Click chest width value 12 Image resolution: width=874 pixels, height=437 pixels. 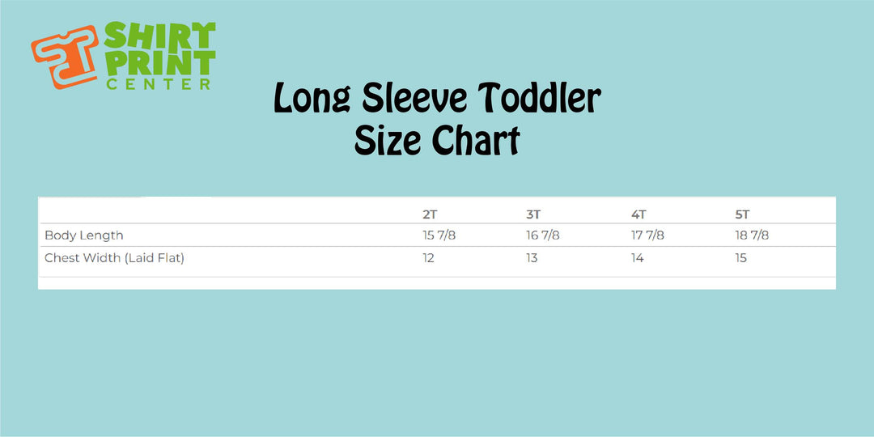(428, 258)
